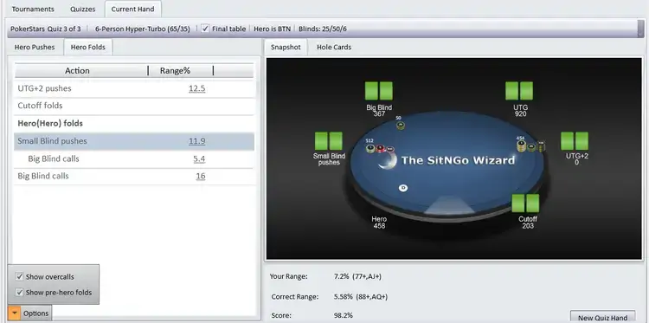
Task: Select the Hero Folds tab
Action: click(x=87, y=48)
